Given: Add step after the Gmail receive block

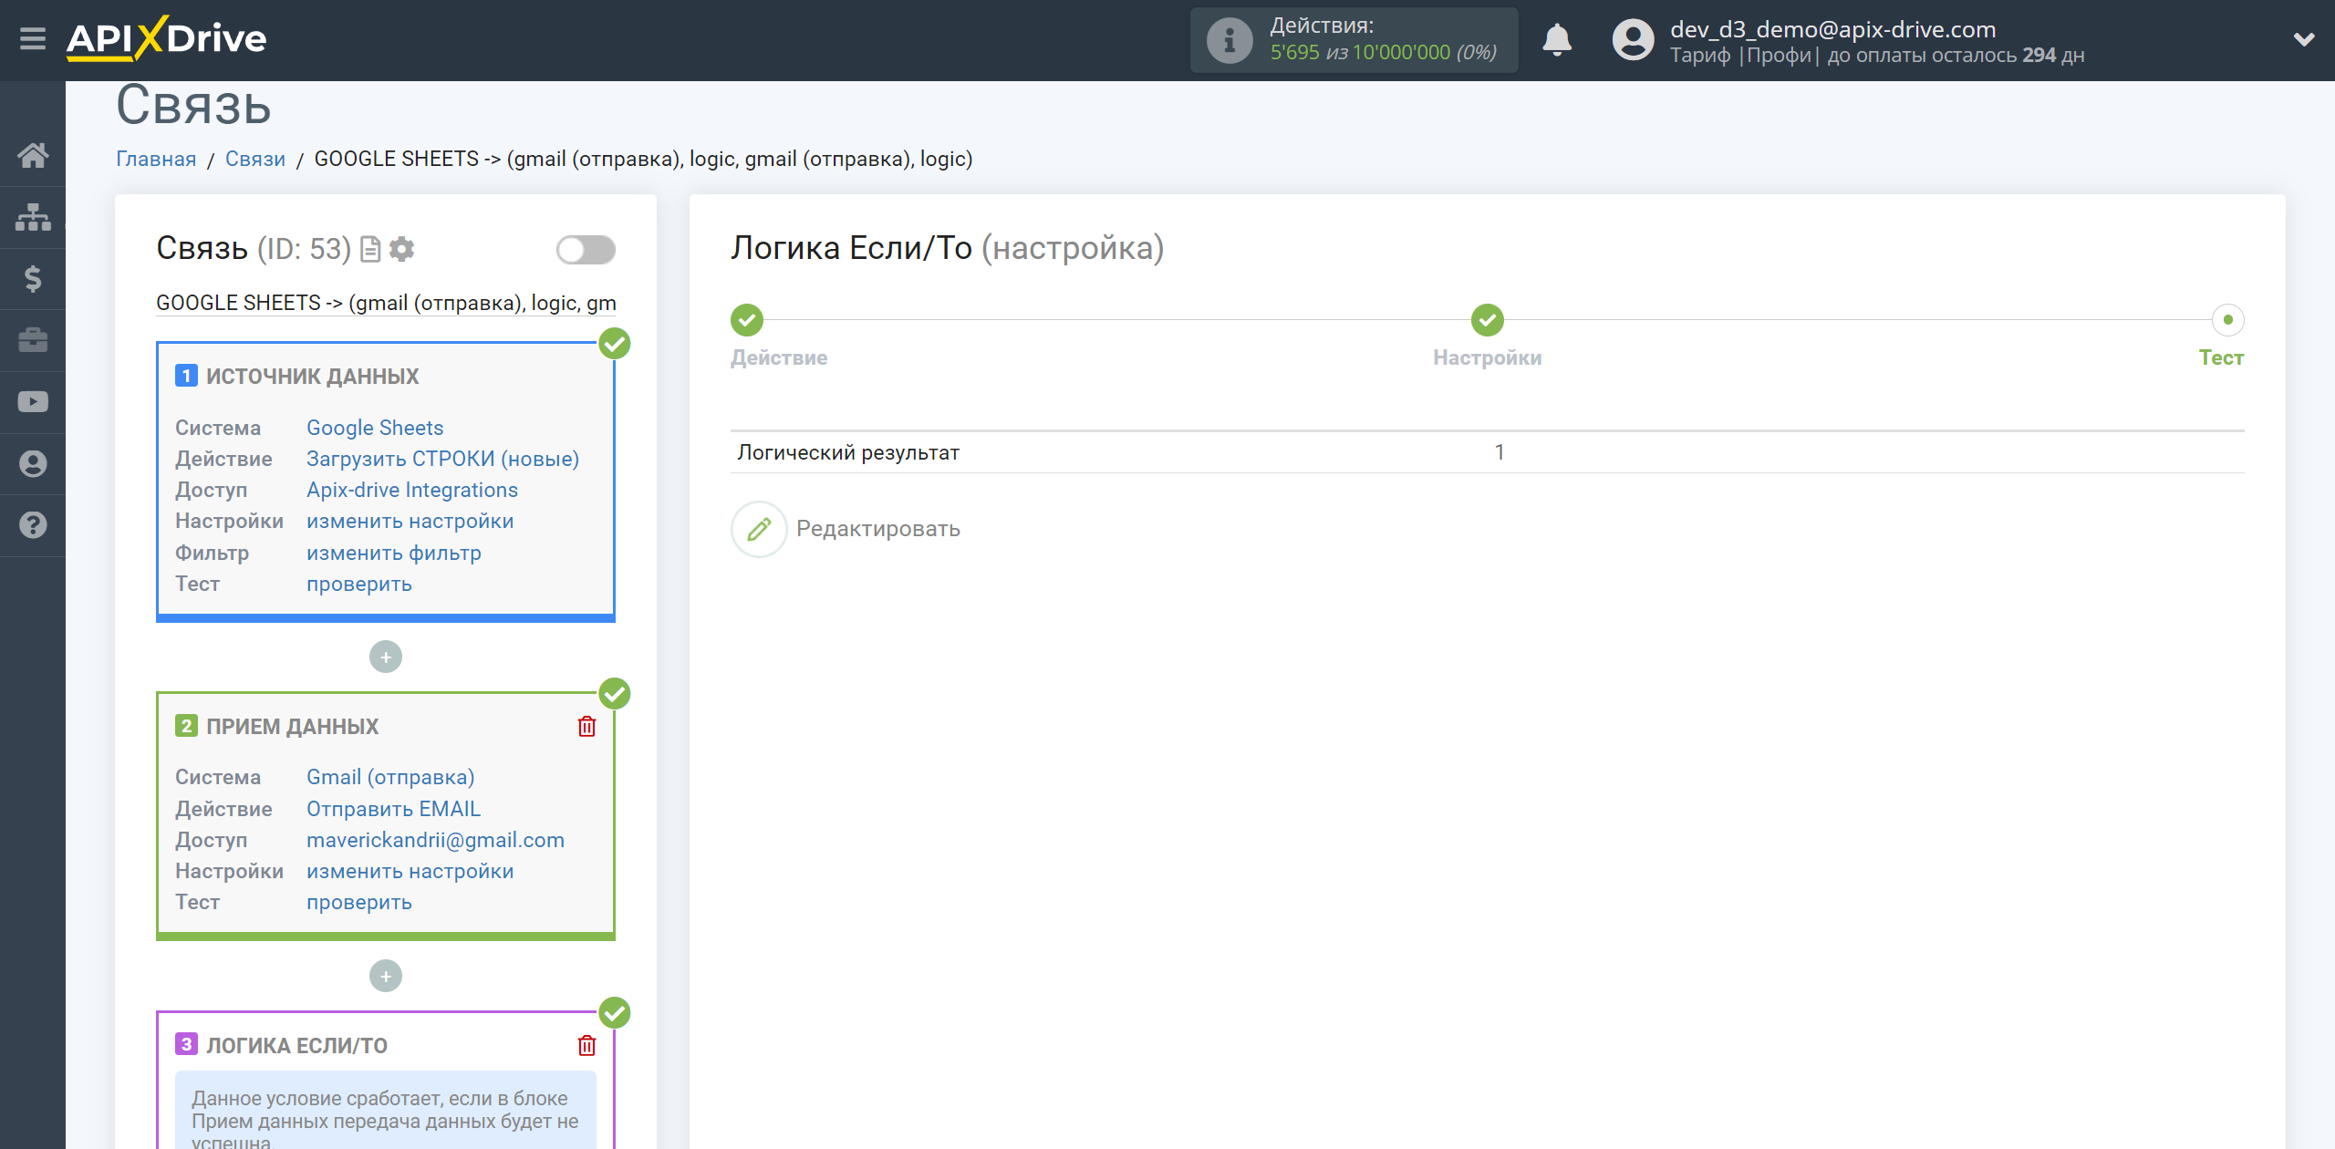Looking at the screenshot, I should coord(386,976).
